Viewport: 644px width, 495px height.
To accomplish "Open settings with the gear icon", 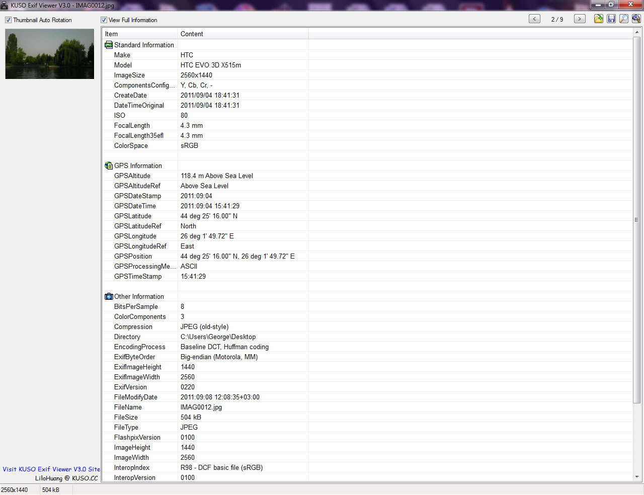I will (636, 19).
